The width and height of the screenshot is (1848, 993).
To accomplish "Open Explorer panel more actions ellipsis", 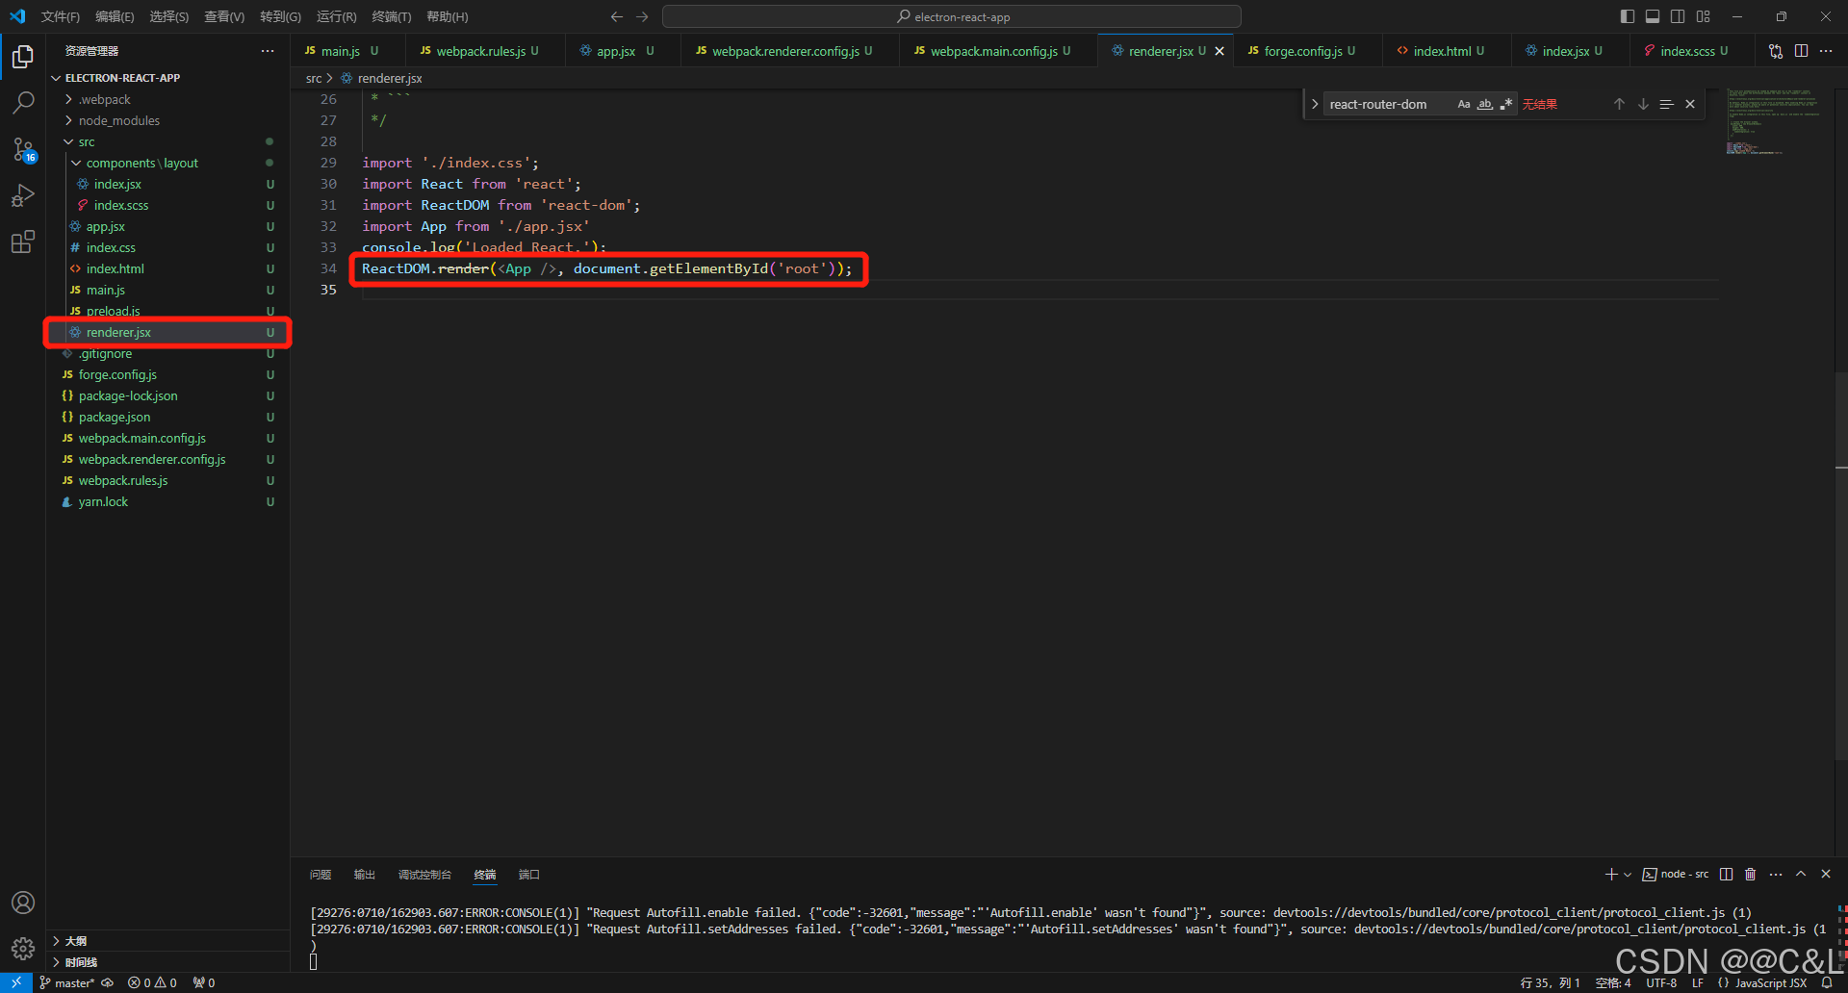I will click(268, 51).
